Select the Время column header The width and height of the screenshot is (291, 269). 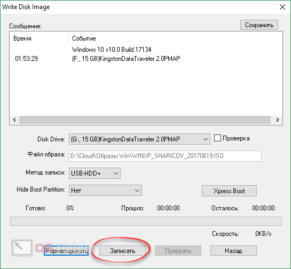coord(22,38)
